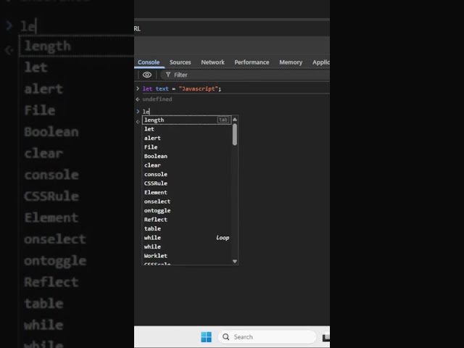This screenshot has width=464, height=348.
Task: Open the Performance tab
Action: pyautogui.click(x=252, y=62)
